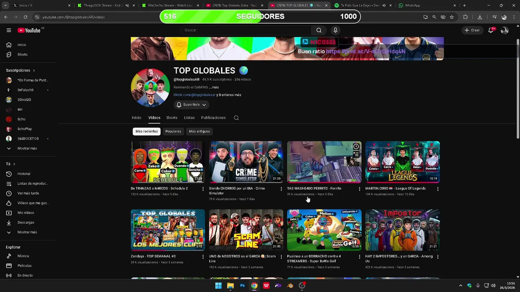The width and height of the screenshot is (520, 292).
Task: Filter by Más antiguos chip
Action: click(199, 131)
